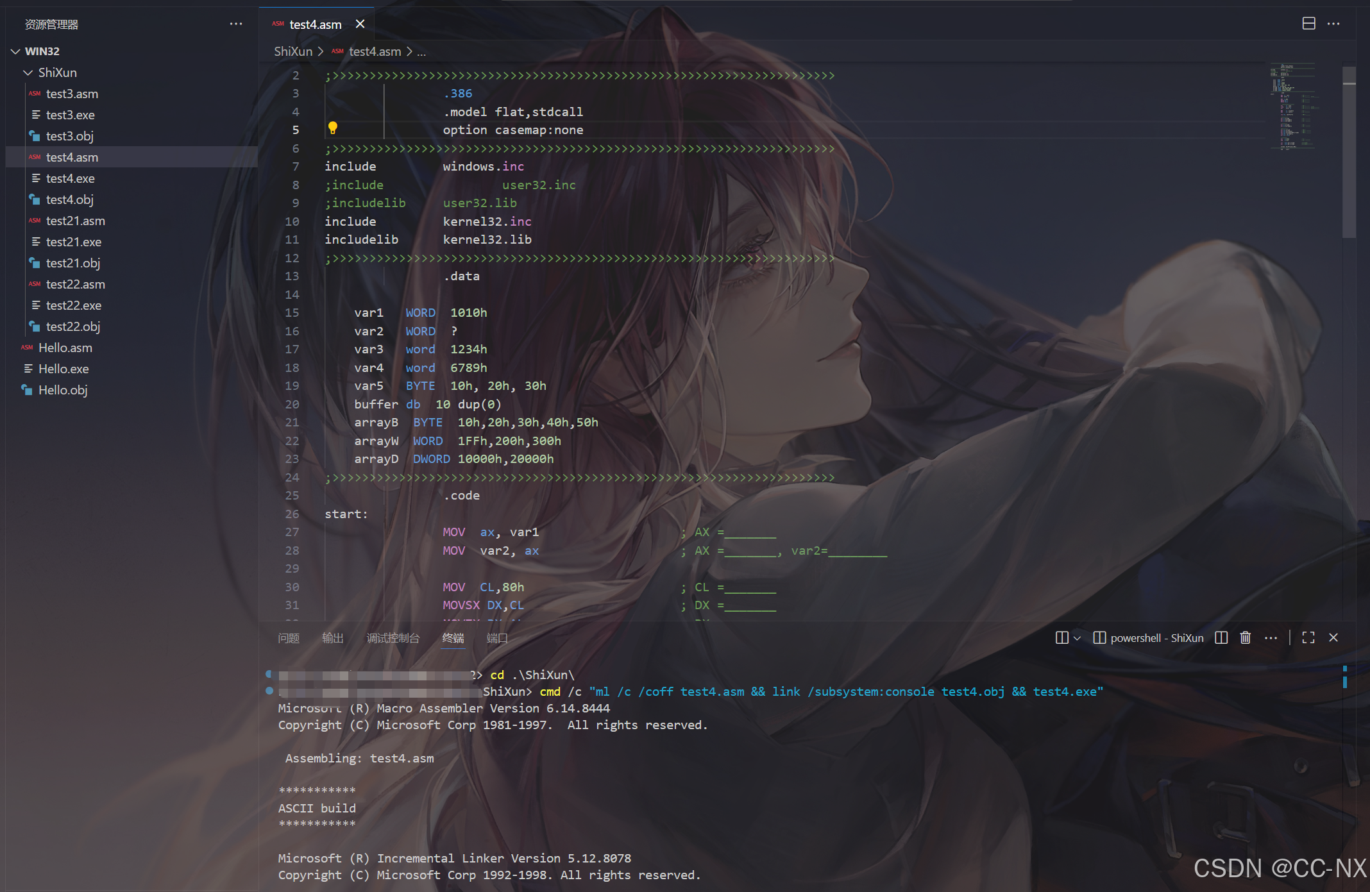Viewport: 1370px width, 892px height.
Task: Open terminal panel more actions
Action: pos(1271,637)
